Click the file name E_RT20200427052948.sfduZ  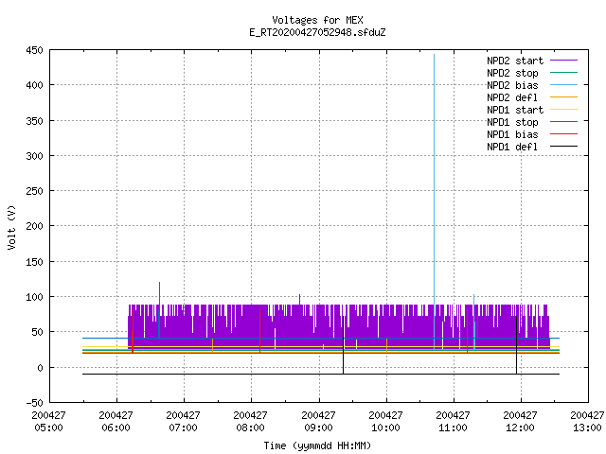tap(317, 32)
